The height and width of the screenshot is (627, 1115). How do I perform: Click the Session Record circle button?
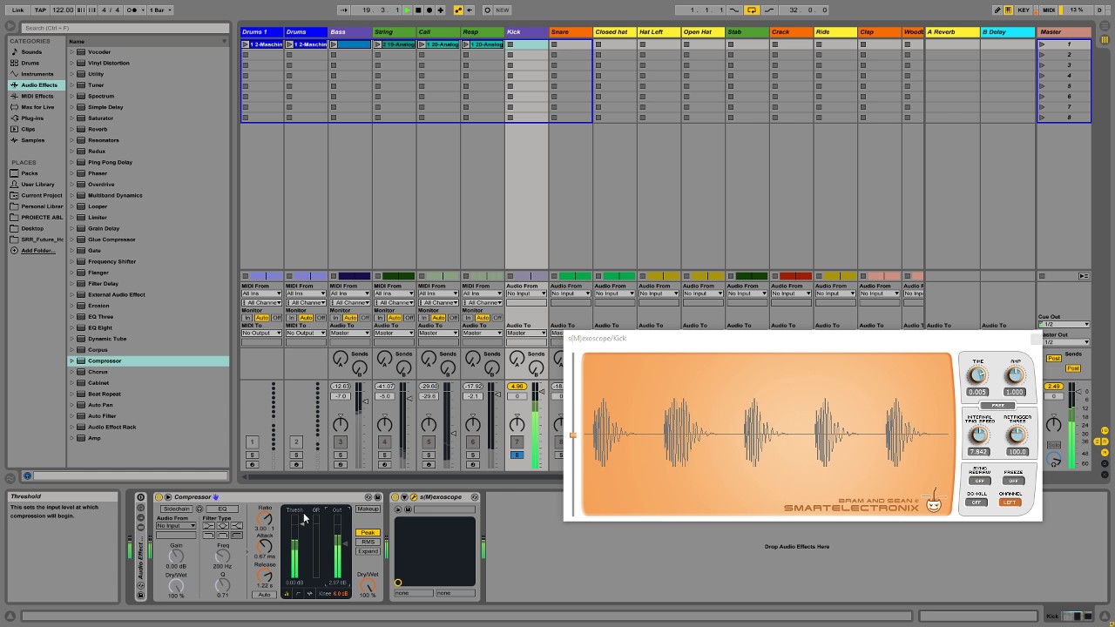[x=487, y=10]
